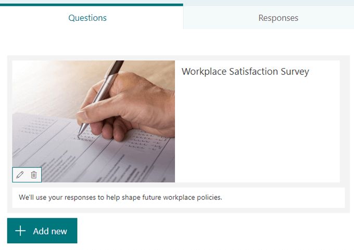Open the Responses tab

tap(278, 18)
